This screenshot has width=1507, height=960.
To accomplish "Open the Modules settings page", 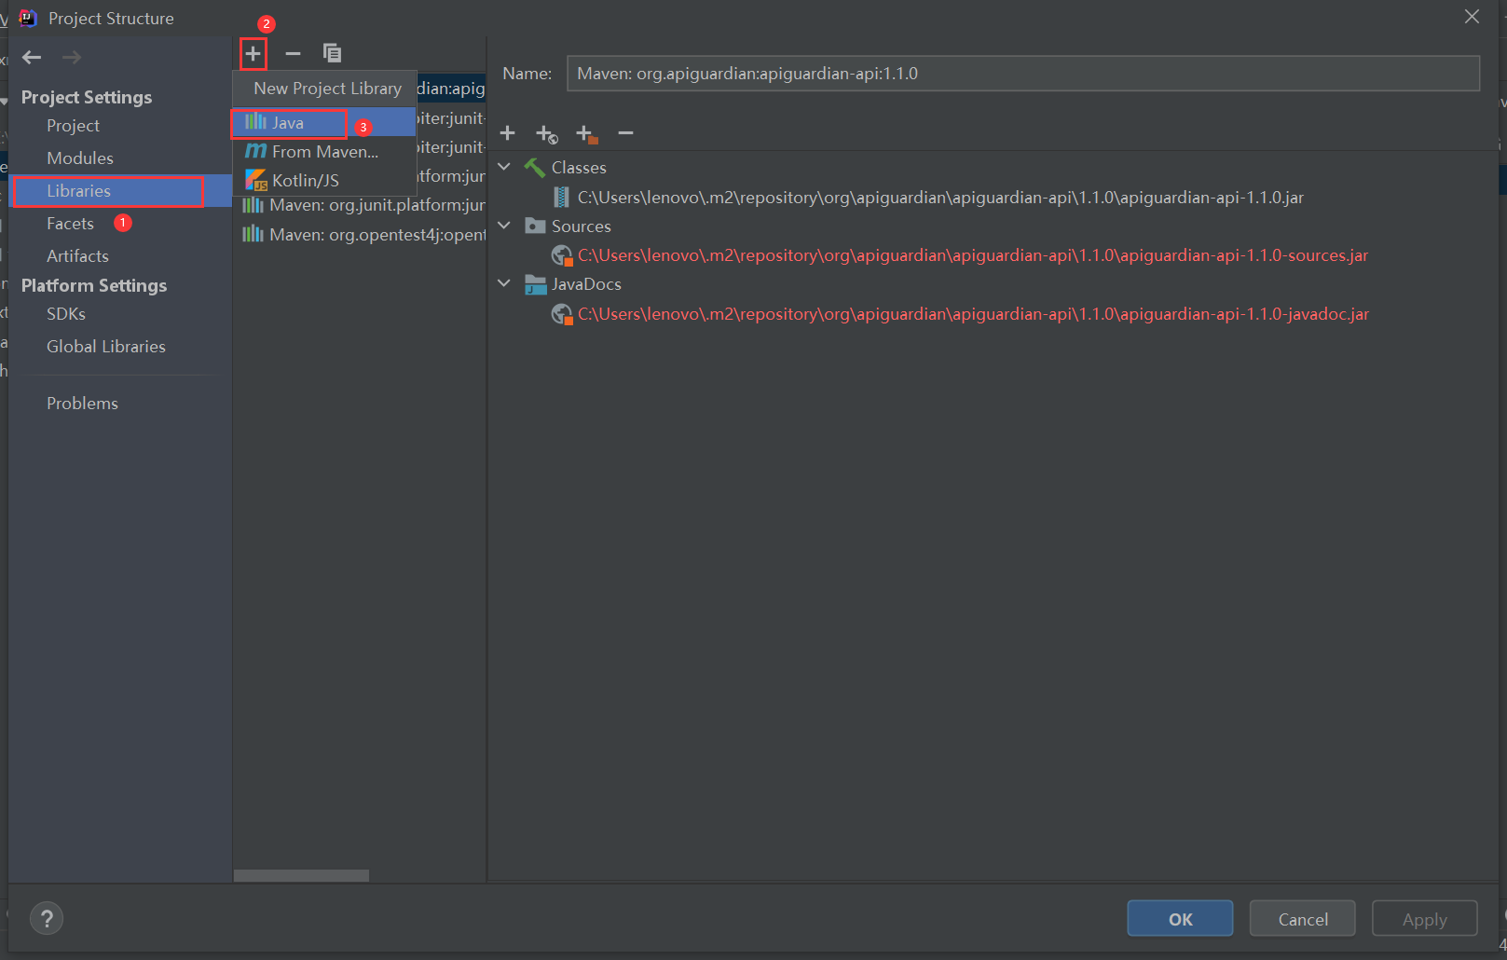I will 80,158.
